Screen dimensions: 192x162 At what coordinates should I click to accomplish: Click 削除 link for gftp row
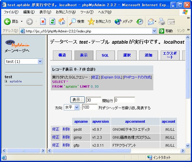[x=66, y=145]
